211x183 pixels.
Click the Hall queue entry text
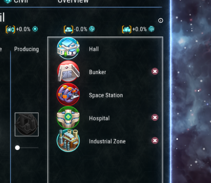coord(94,49)
